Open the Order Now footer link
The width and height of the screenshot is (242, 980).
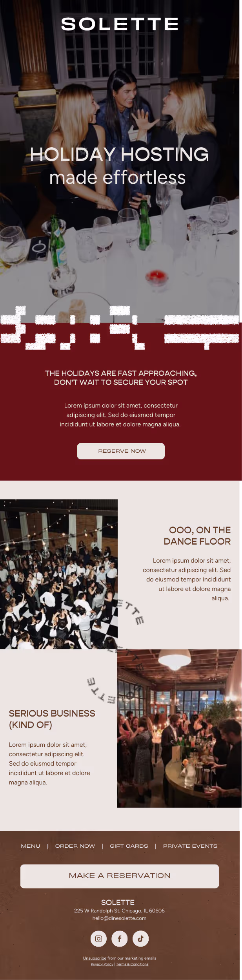(x=75, y=846)
